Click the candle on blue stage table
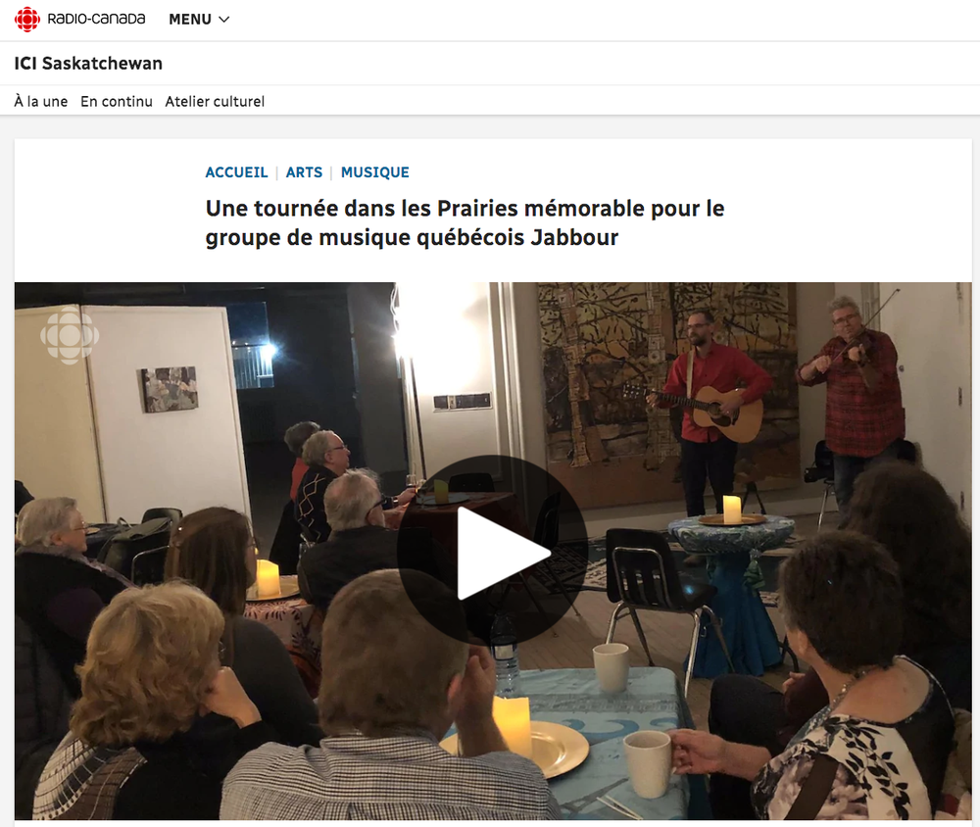The image size is (980, 827). [x=732, y=509]
